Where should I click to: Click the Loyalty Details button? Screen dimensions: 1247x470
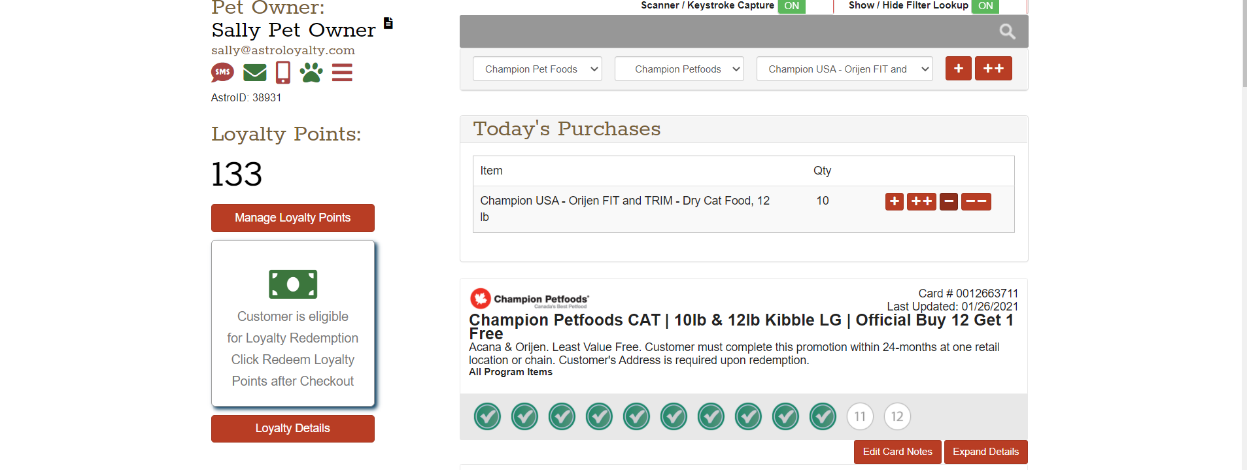pyautogui.click(x=293, y=429)
